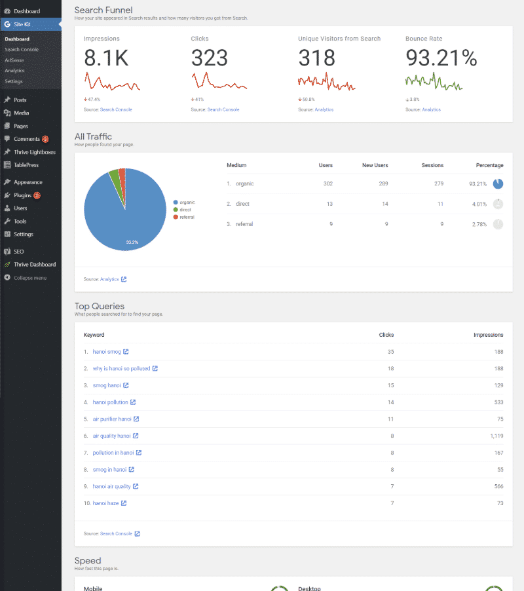524x591 pixels.
Task: Select the Appearance paintbrush icon
Action: point(7,182)
